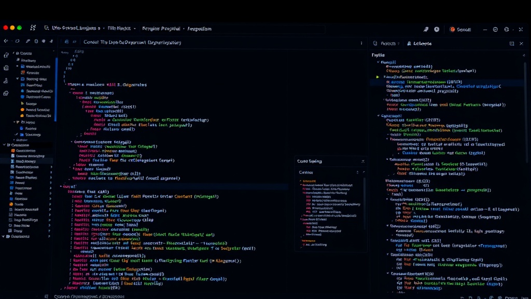Click the smiley face icon in the title bar
The height and width of the screenshot is (299, 531).
point(495,30)
